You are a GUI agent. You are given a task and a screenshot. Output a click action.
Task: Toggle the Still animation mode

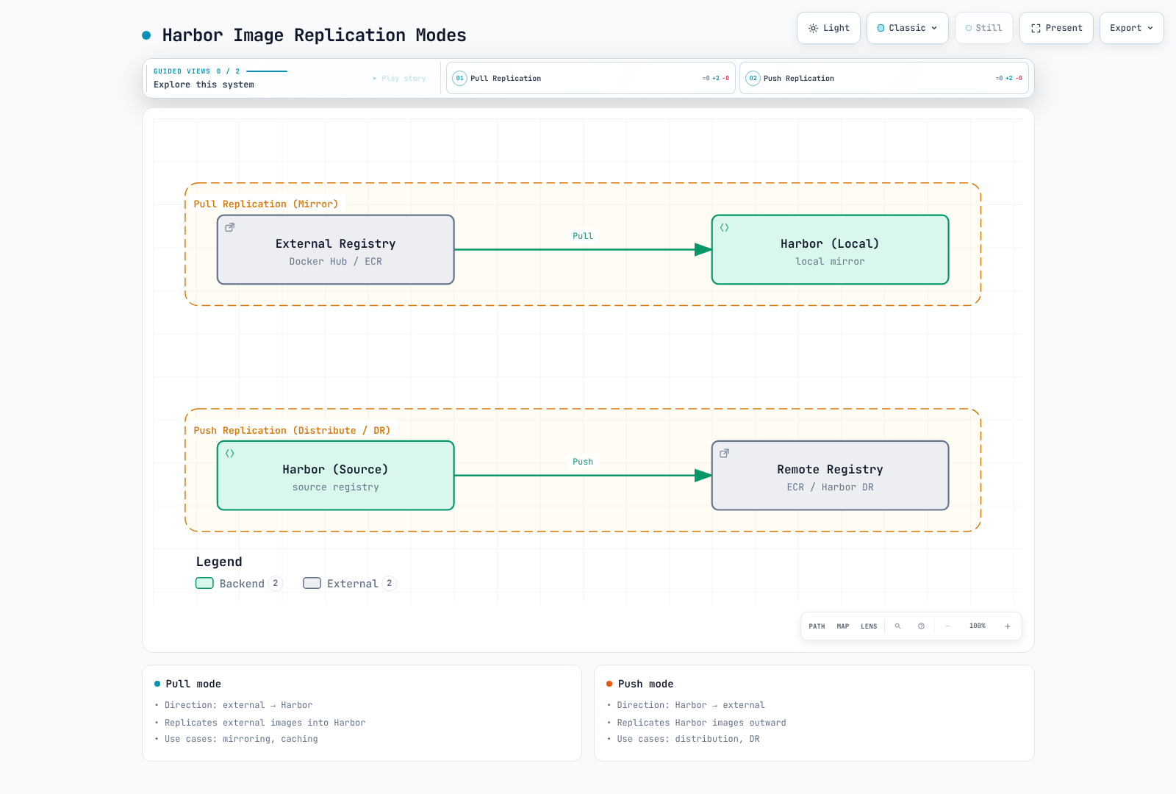tap(983, 28)
